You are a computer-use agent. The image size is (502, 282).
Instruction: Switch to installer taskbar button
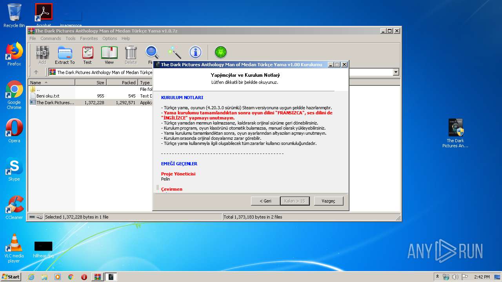tap(111, 277)
